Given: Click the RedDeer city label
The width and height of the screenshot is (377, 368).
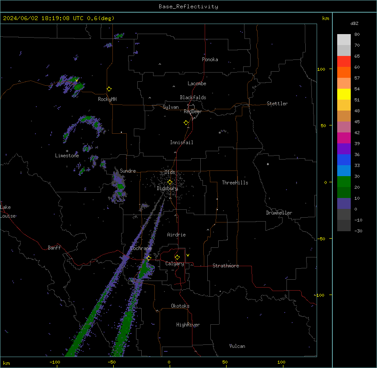Looking at the screenshot, I should pyautogui.click(x=192, y=111).
